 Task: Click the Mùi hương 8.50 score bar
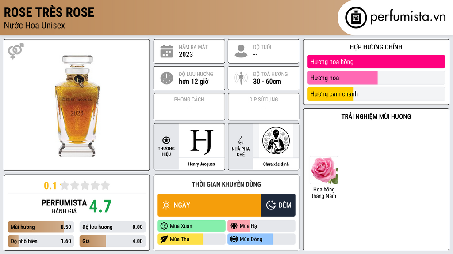click(x=41, y=227)
